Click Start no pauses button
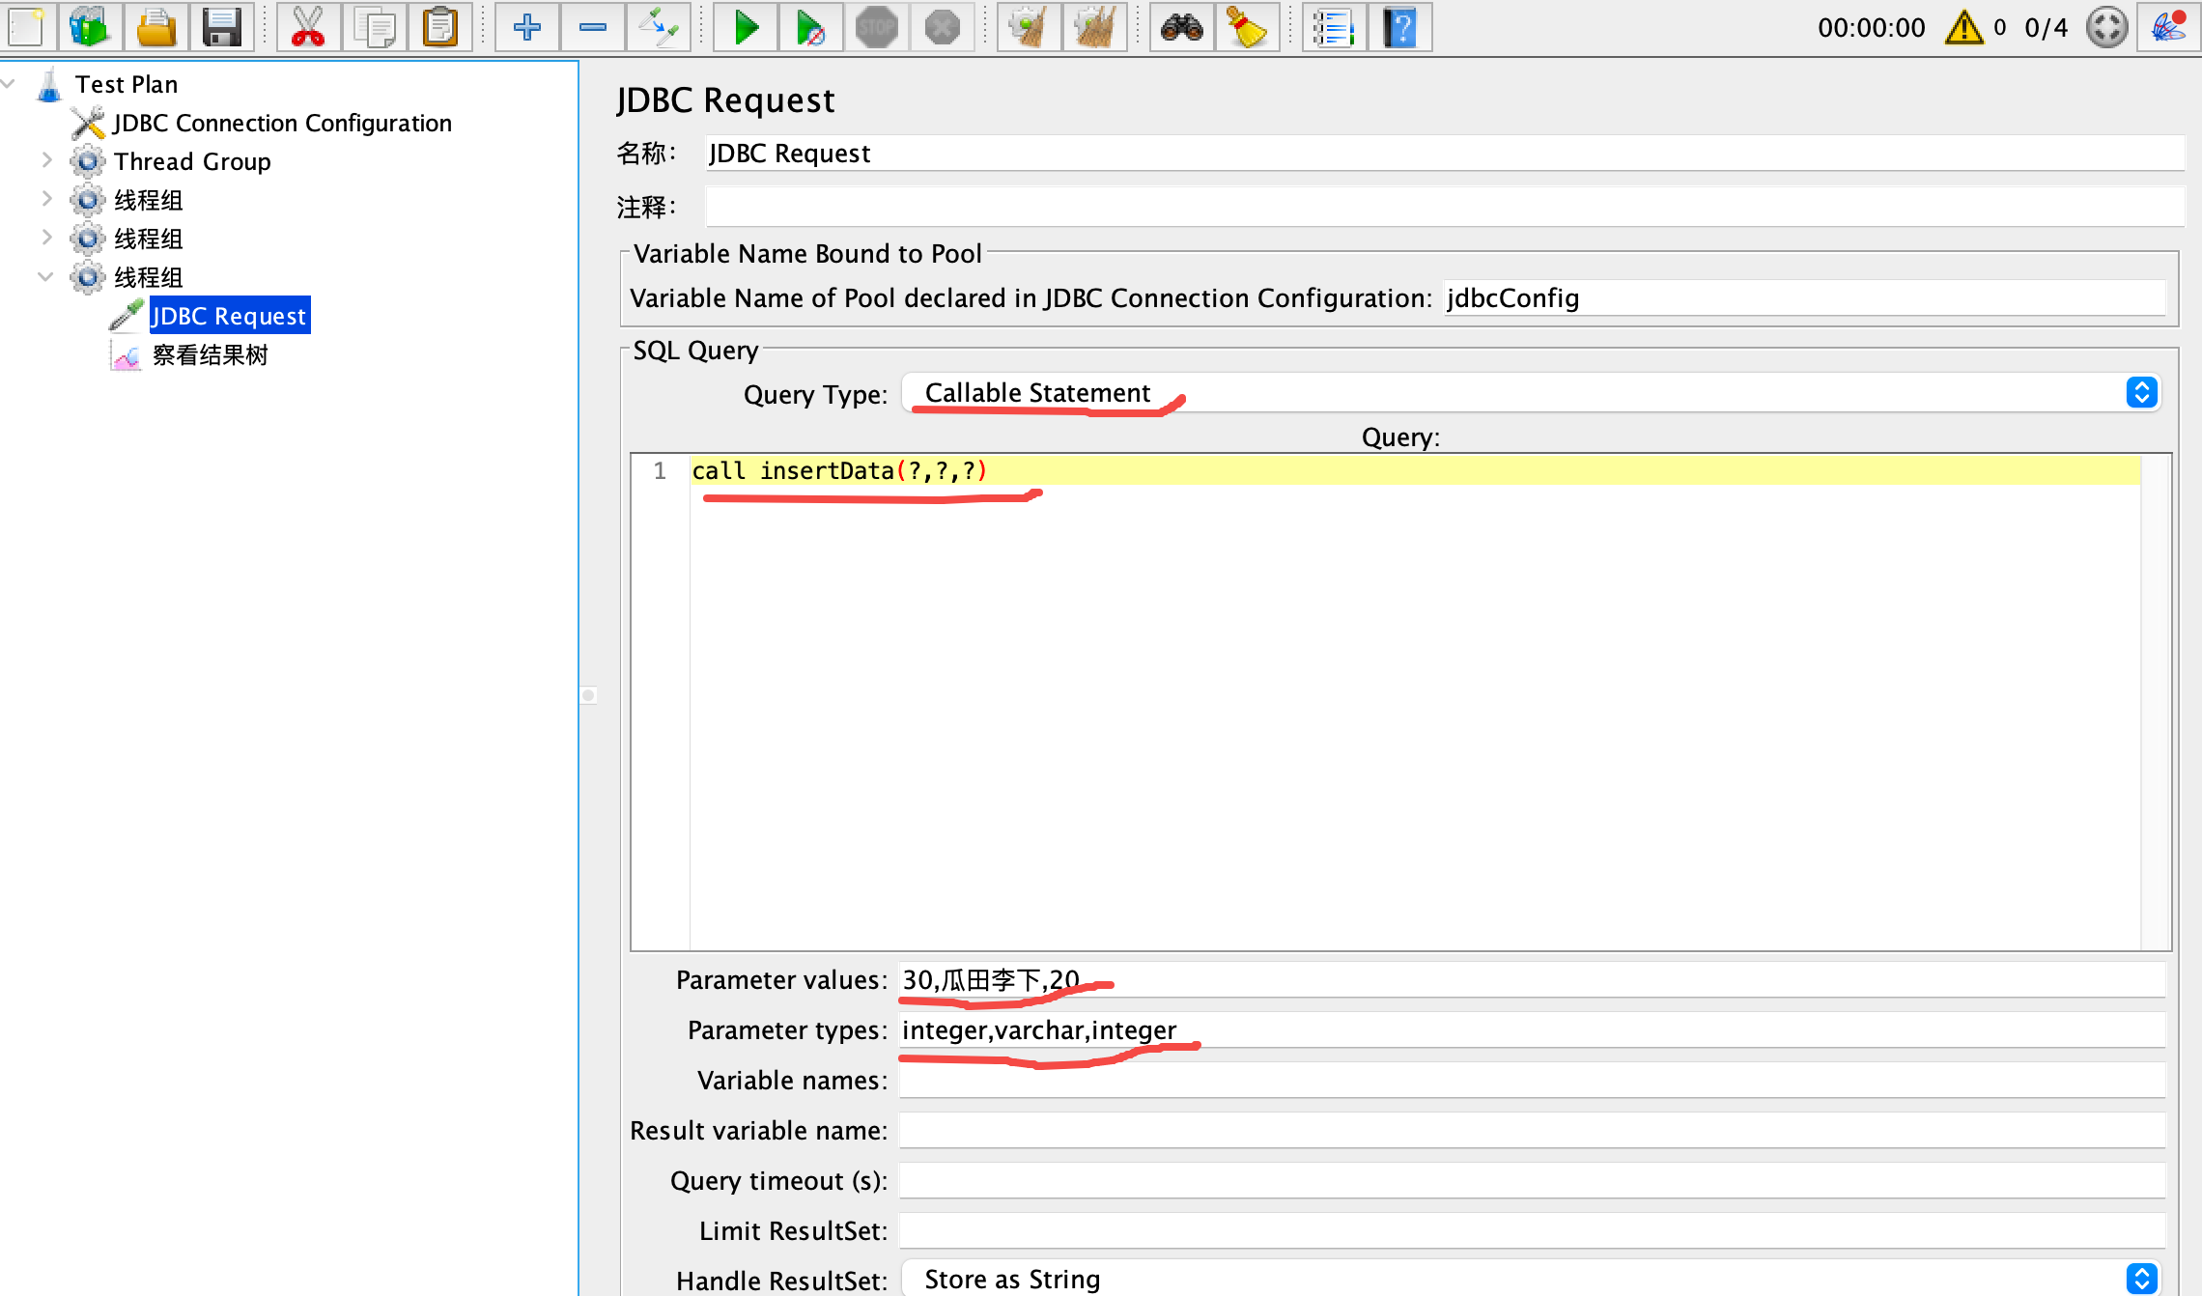2202x1296 pixels. coord(810,27)
